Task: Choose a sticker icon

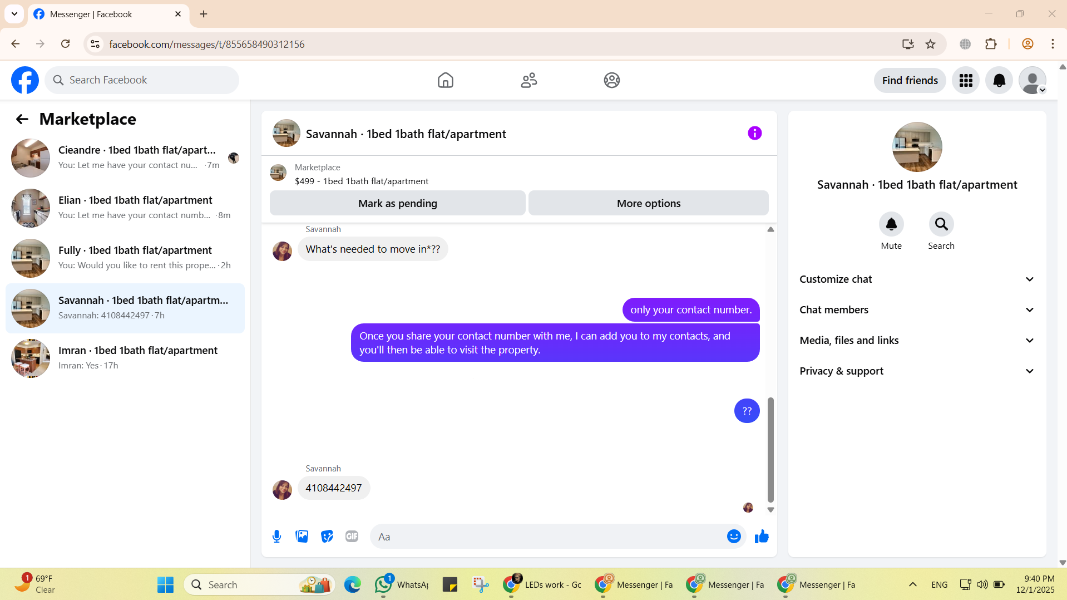Action: (327, 537)
